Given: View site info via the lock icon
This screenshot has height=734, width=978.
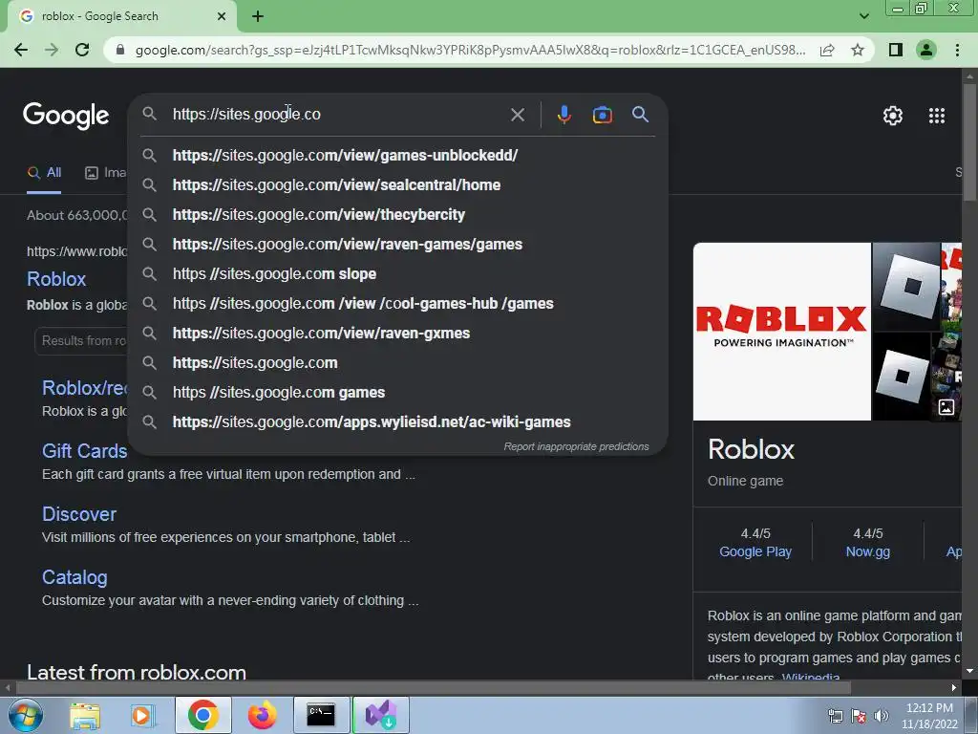Looking at the screenshot, I should click(x=120, y=50).
